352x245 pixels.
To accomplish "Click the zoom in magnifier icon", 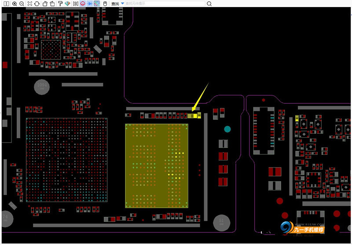I will pyautogui.click(x=15, y=4).
